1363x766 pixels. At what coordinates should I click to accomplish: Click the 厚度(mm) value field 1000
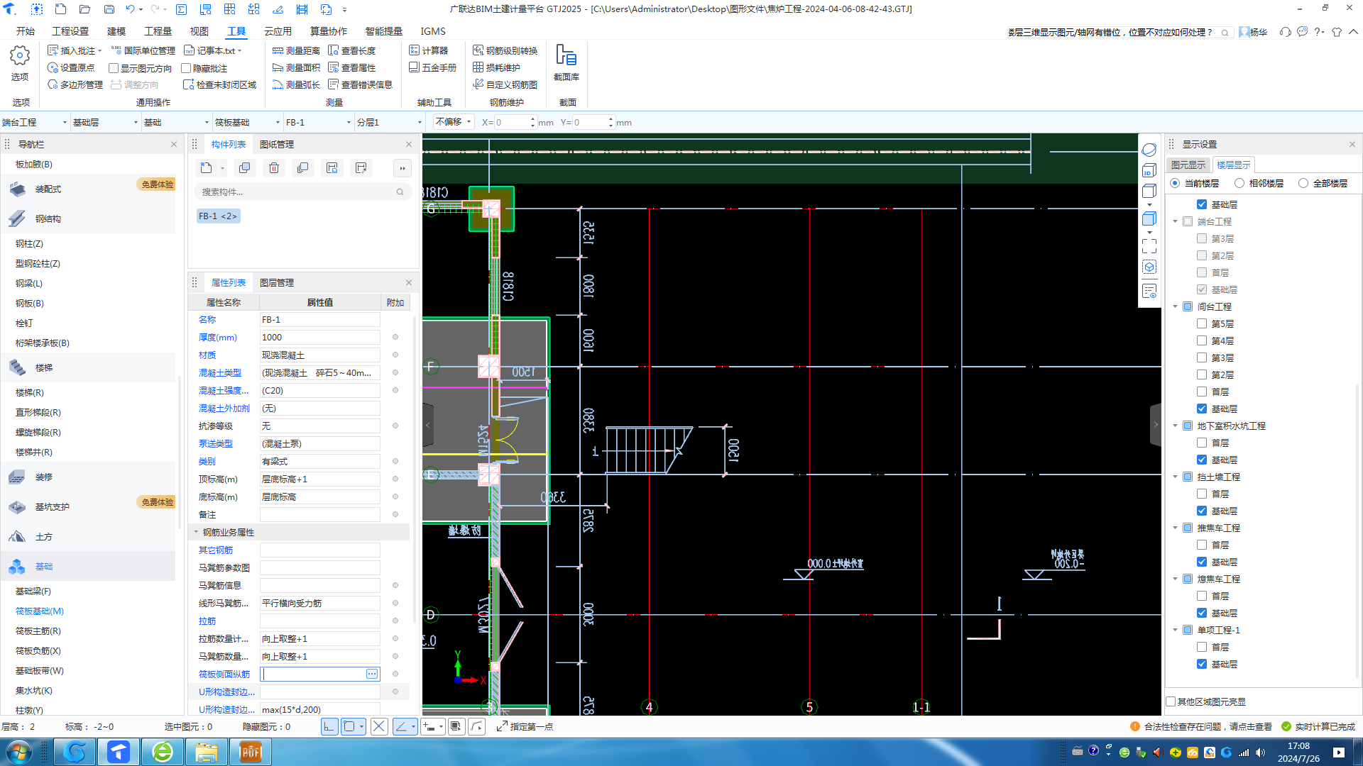pyautogui.click(x=319, y=338)
